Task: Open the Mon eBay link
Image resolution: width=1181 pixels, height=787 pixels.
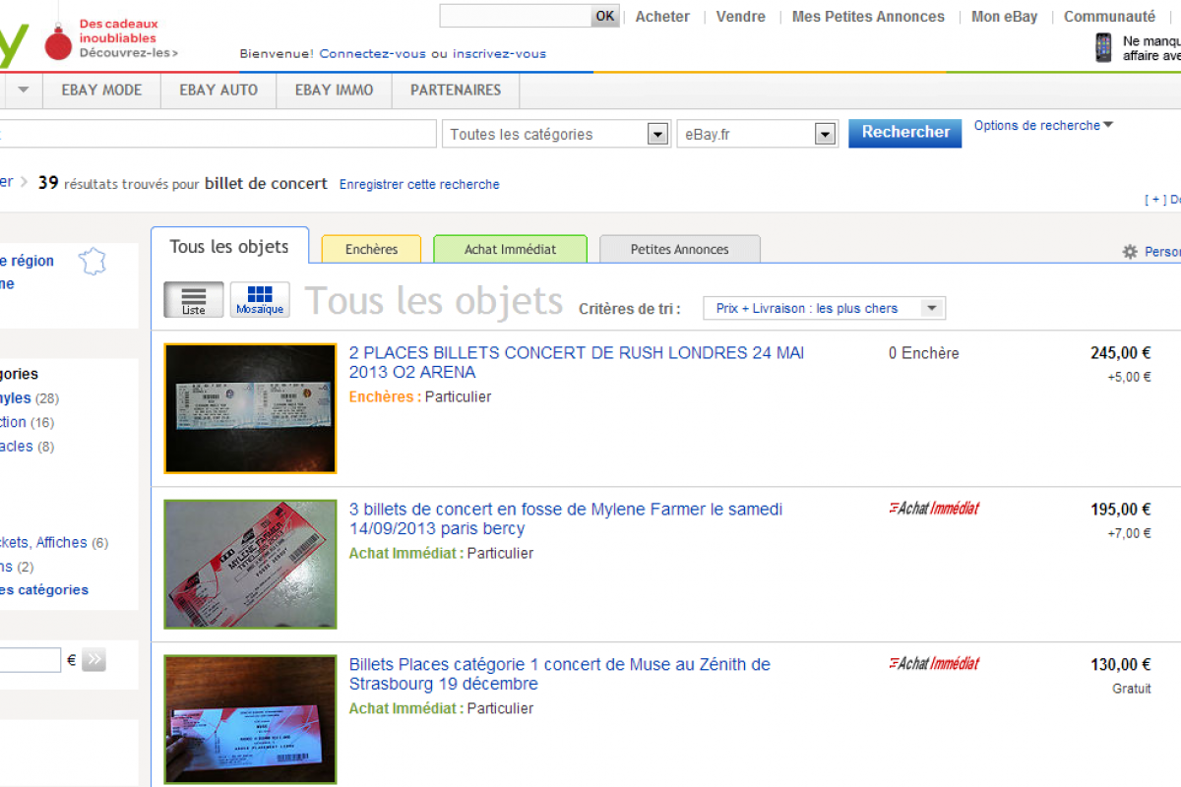Action: coord(1004,17)
